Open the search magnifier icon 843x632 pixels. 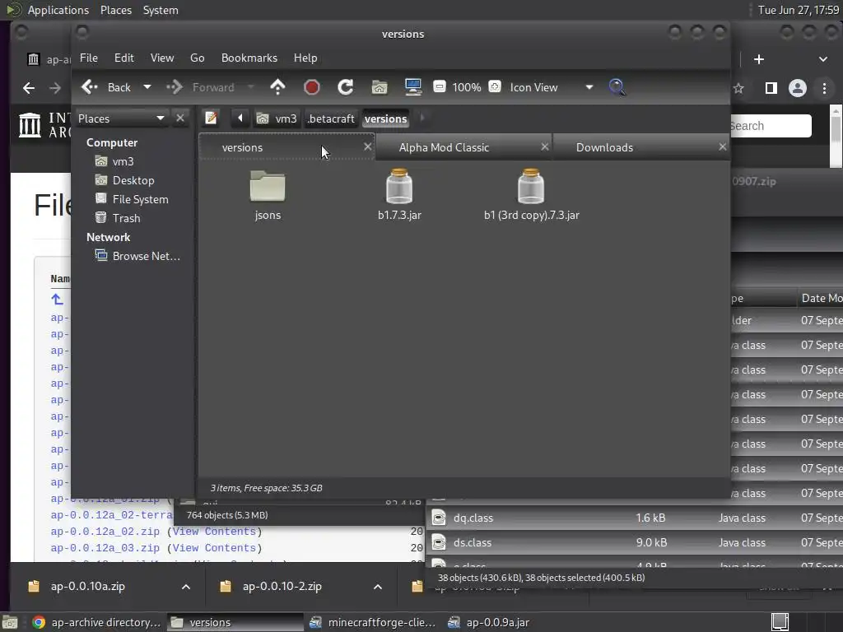click(617, 87)
